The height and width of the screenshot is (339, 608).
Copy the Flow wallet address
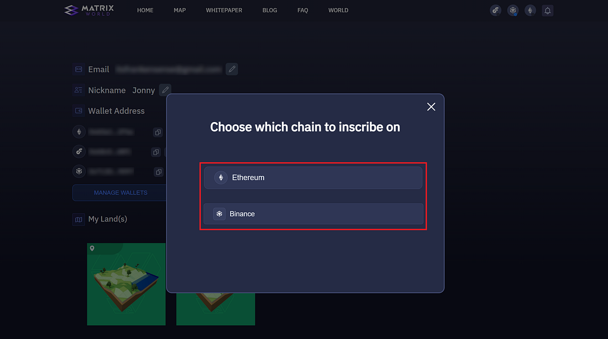coord(156,152)
